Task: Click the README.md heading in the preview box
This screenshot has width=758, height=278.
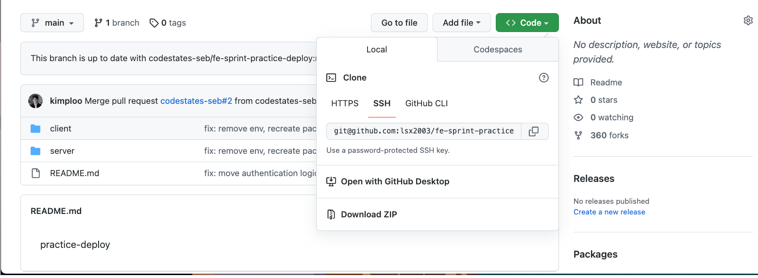Action: point(56,211)
